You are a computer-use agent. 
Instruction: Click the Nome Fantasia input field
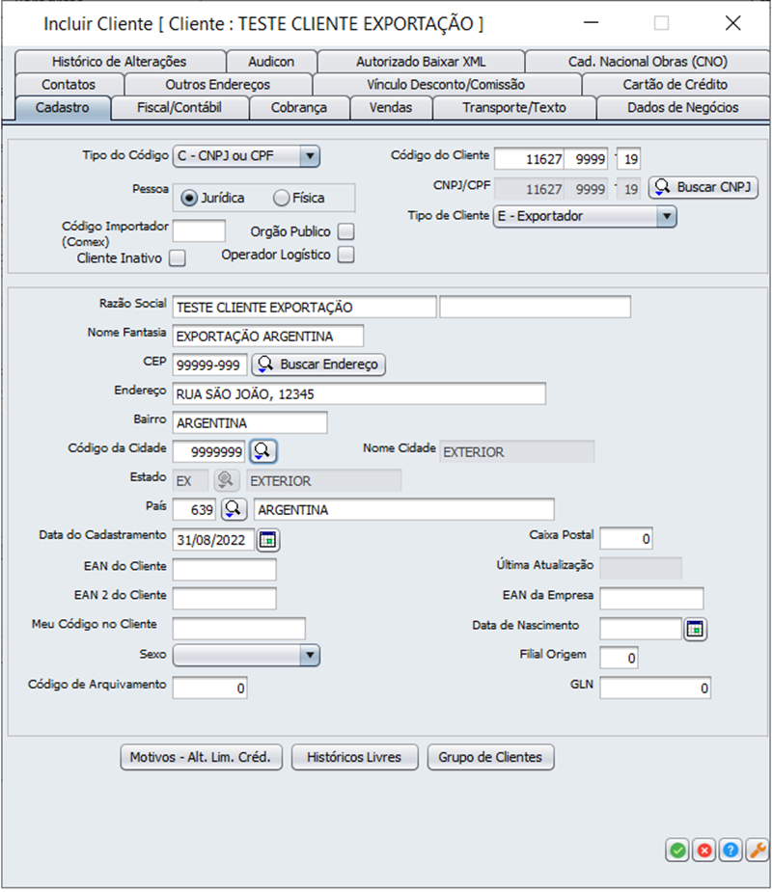pos(268,337)
